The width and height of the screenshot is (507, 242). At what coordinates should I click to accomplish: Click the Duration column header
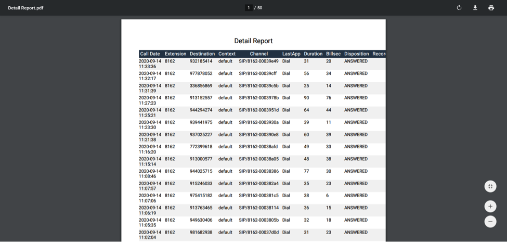click(x=313, y=54)
